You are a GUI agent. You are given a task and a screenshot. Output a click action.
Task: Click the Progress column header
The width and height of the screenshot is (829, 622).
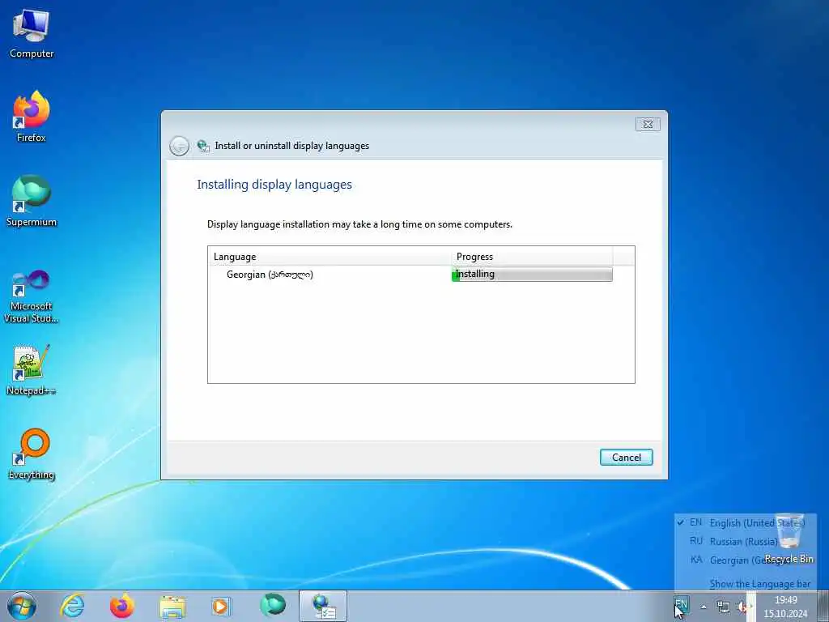(533, 257)
